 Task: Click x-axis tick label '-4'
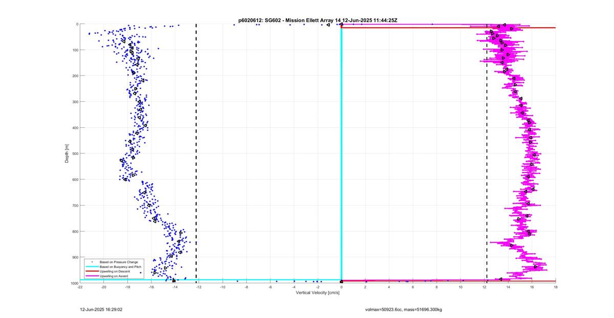294,287
